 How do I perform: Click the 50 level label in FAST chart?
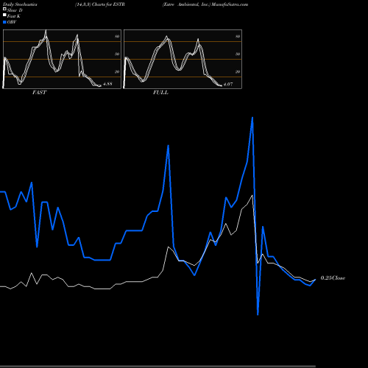point(117,54)
